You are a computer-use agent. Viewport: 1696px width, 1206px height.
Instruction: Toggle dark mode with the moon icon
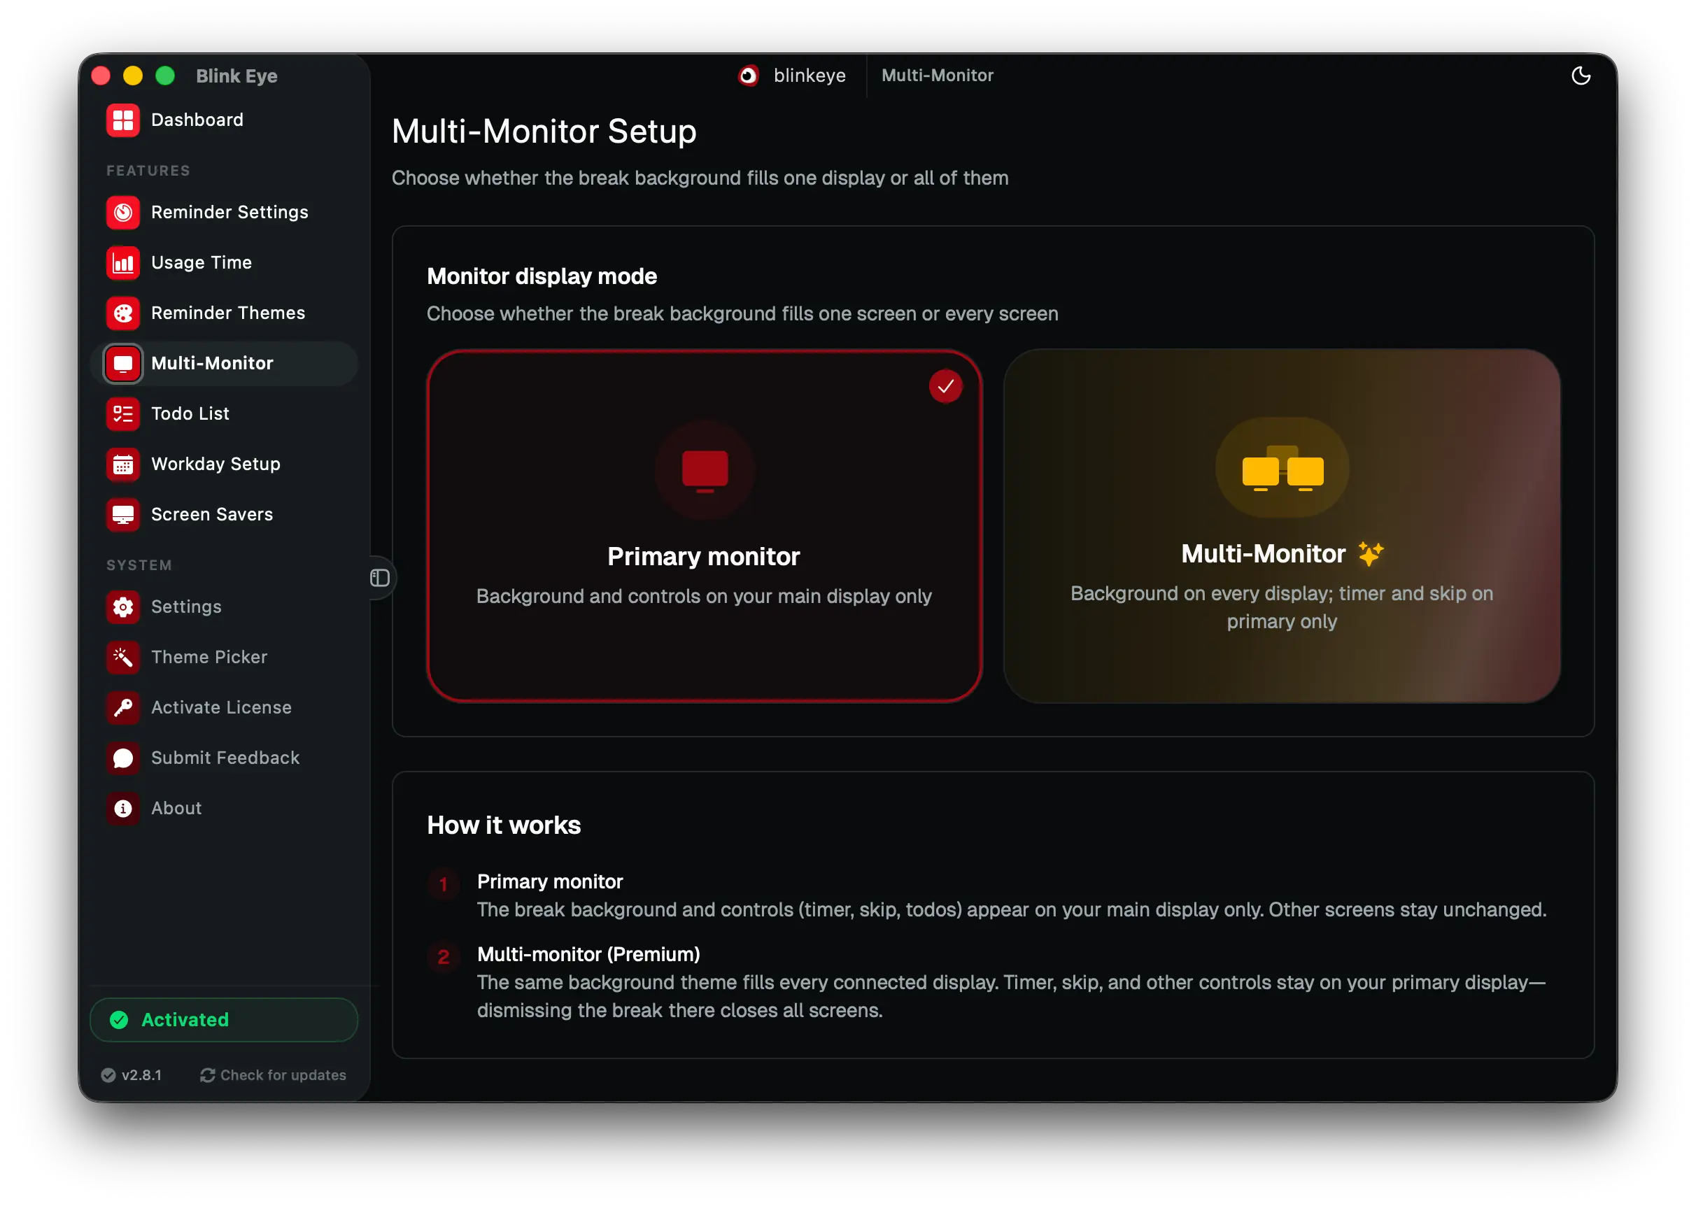(x=1582, y=76)
